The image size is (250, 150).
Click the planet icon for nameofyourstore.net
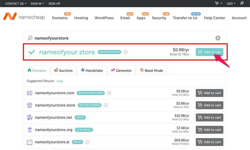[30, 117]
